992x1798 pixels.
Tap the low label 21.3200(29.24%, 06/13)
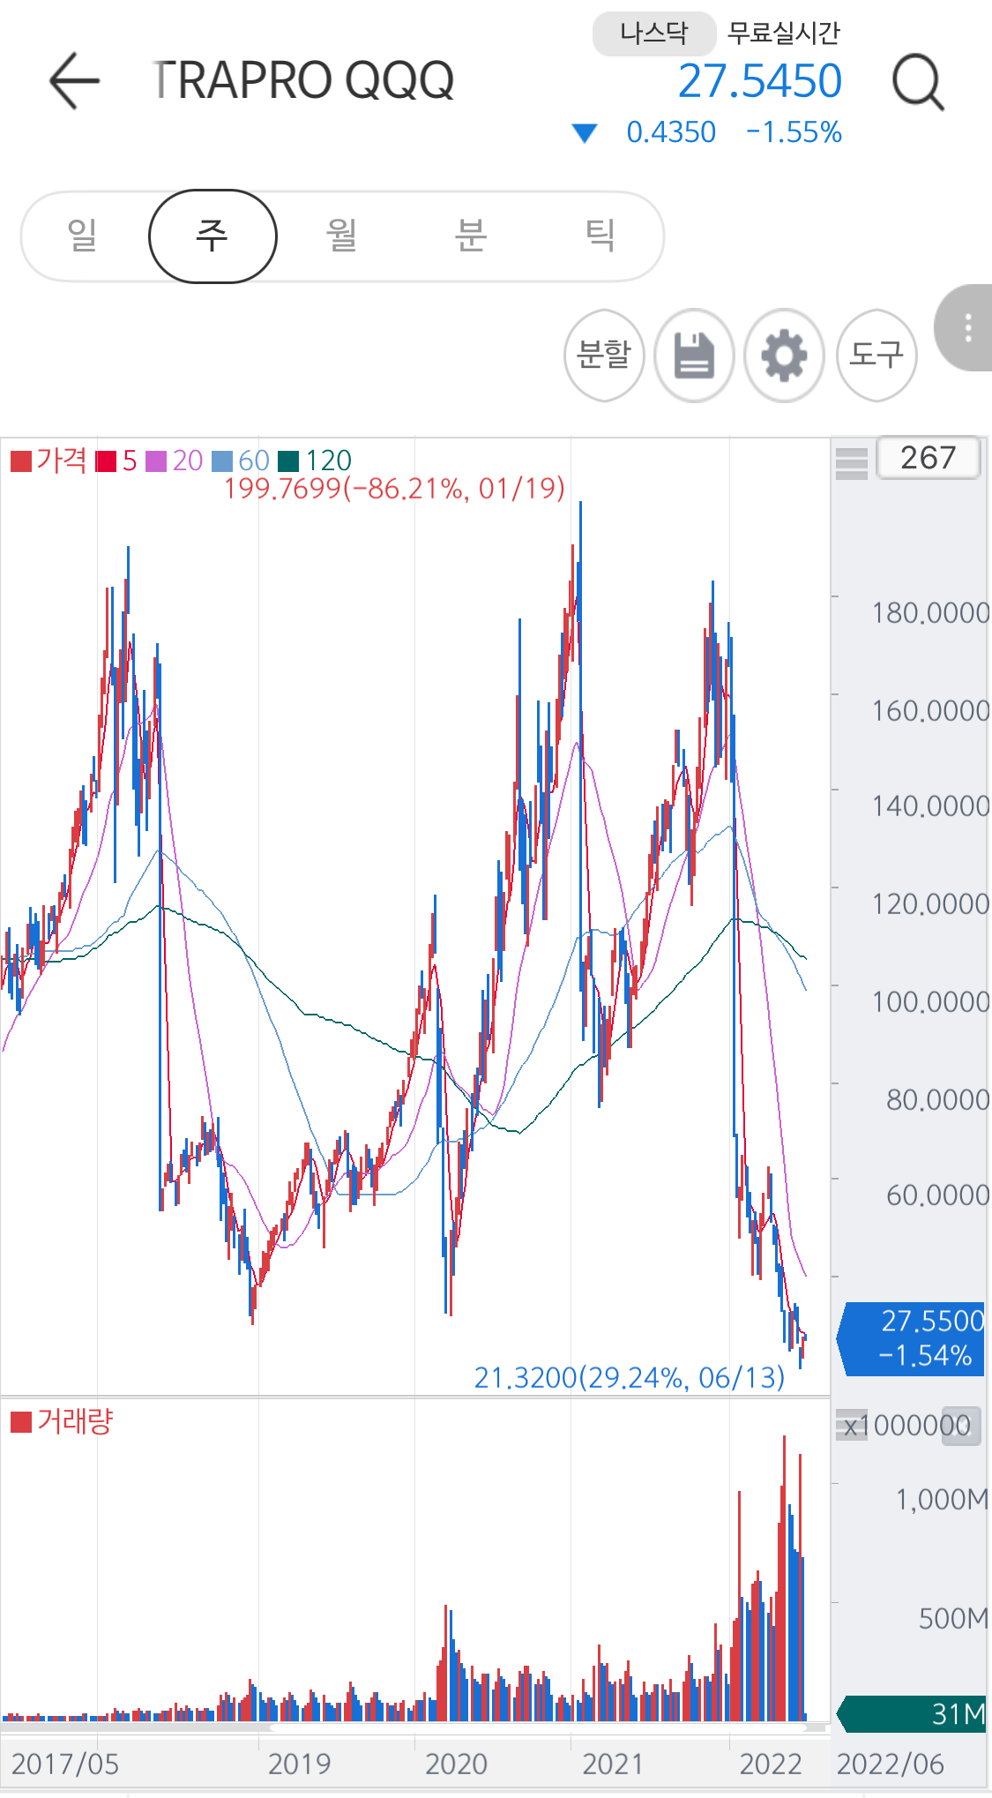(x=630, y=1377)
